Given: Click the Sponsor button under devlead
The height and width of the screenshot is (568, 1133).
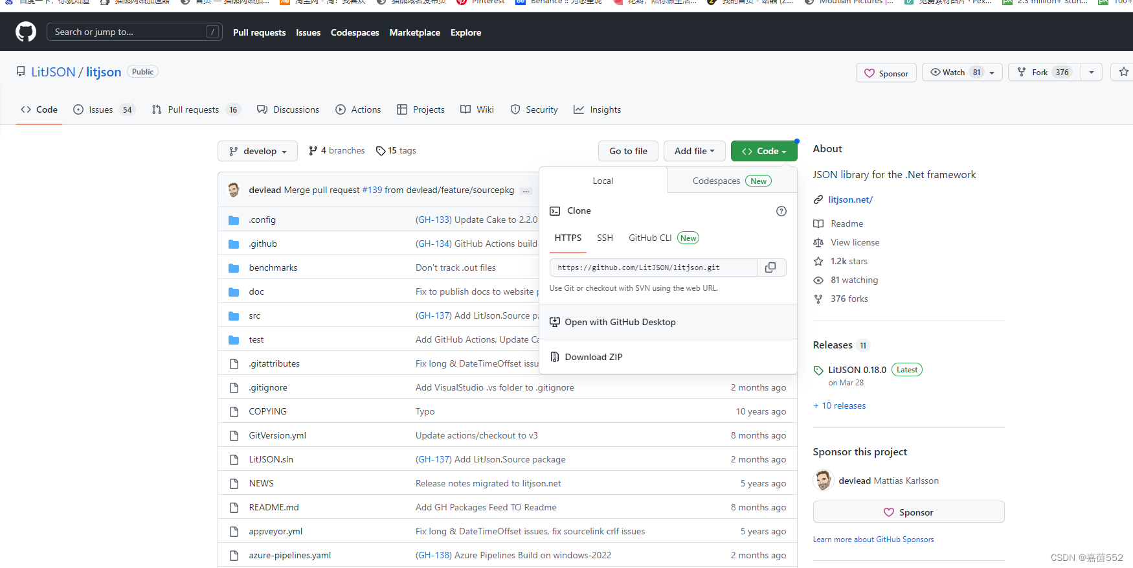Looking at the screenshot, I should pos(908,512).
